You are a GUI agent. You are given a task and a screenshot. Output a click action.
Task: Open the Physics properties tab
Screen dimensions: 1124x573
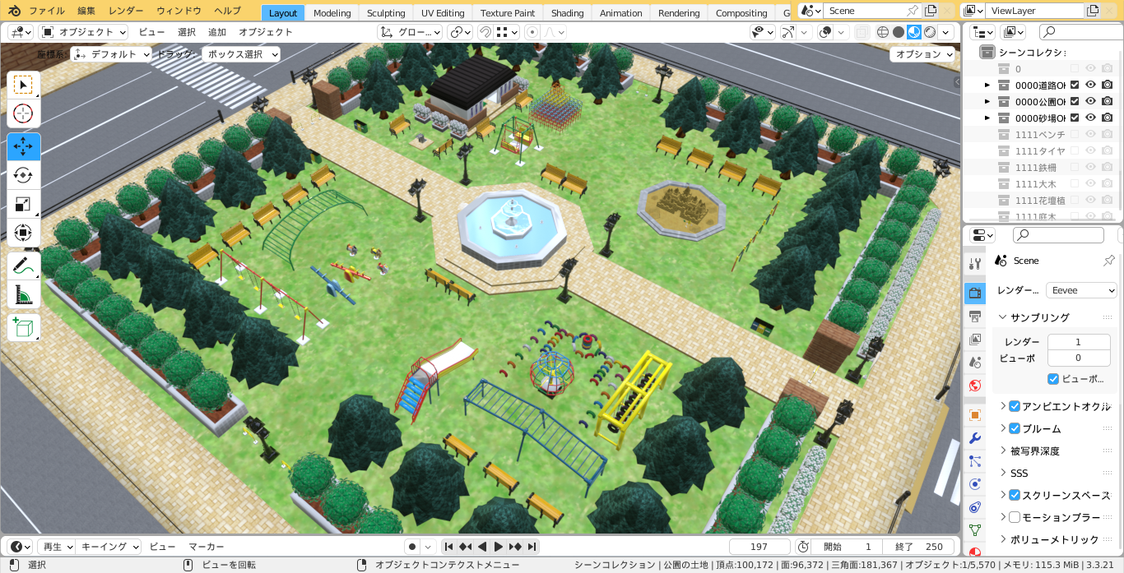coord(975,484)
